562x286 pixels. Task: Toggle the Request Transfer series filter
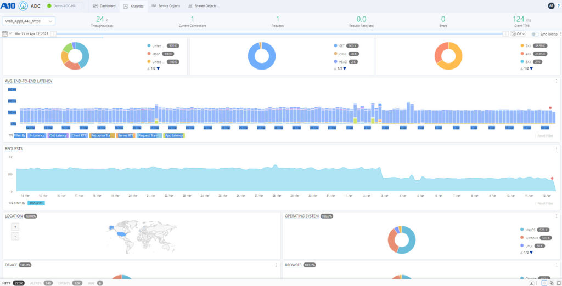pyautogui.click(x=149, y=136)
